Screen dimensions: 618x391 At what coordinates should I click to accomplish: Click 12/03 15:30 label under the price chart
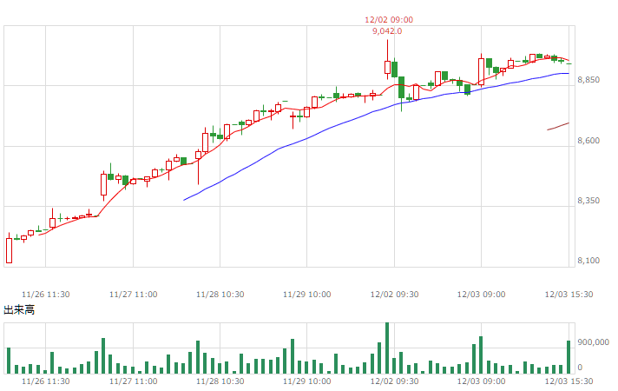coord(569,295)
